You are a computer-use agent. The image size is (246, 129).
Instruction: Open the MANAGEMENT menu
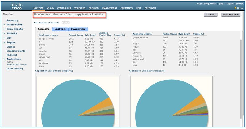110,8
